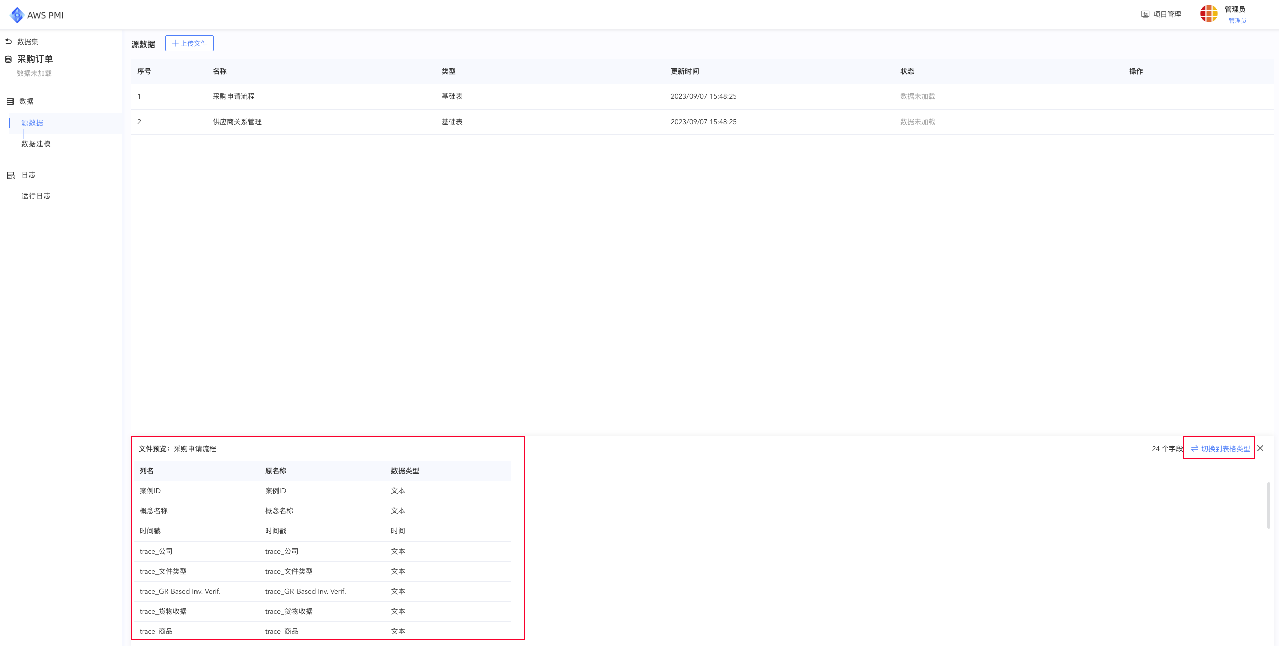The width and height of the screenshot is (1279, 646).
Task: Open the 运行日志 sidebar item
Action: point(36,196)
